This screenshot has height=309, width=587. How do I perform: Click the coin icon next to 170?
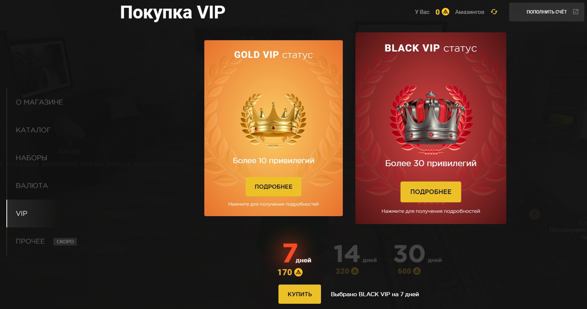(298, 272)
